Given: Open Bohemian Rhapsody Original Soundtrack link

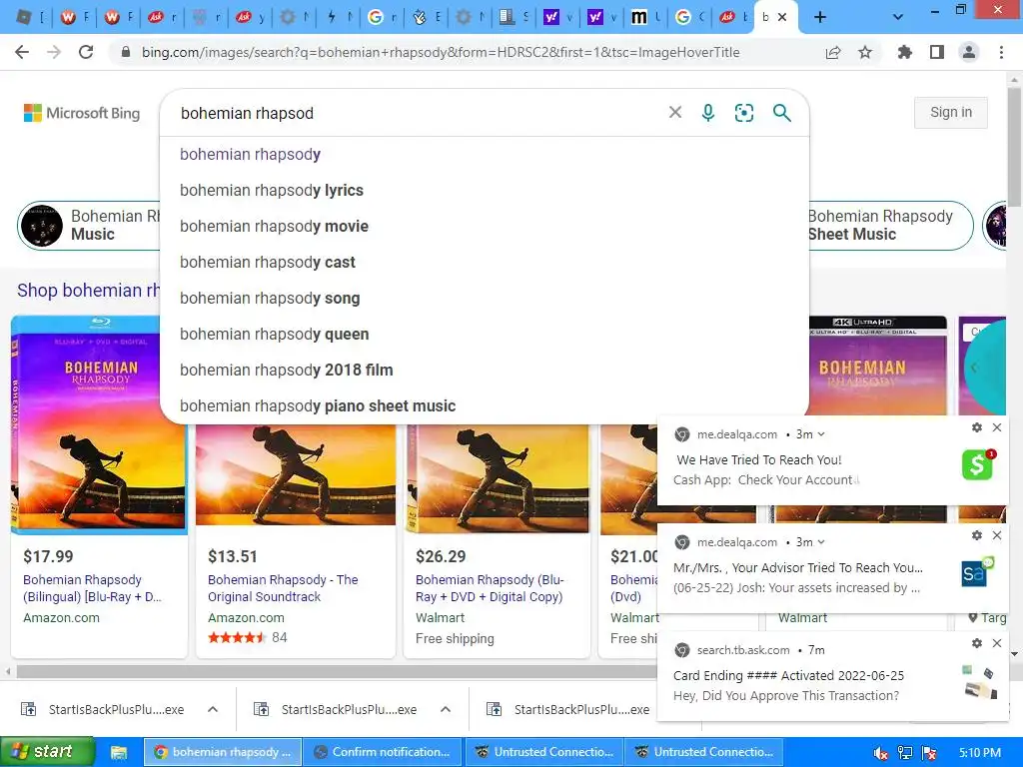Looking at the screenshot, I should pyautogui.click(x=283, y=588).
